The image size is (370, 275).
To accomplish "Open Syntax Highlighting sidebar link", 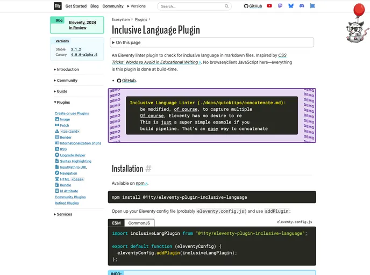I will [75, 161].
